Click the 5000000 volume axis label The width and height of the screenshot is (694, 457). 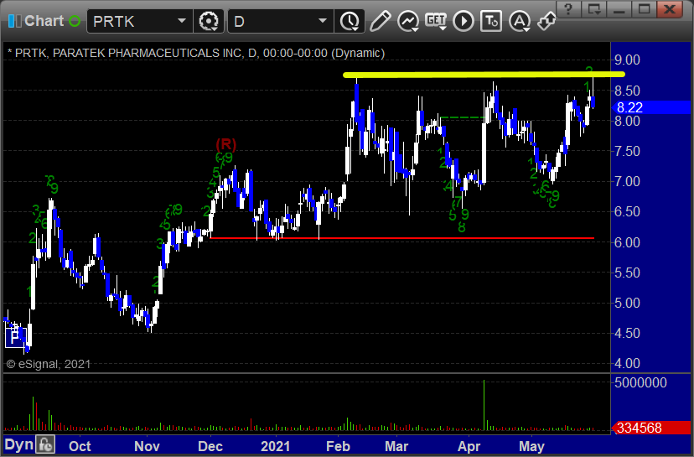point(640,382)
